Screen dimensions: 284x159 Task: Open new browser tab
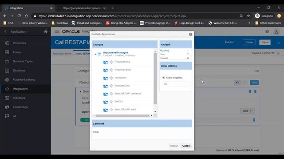click(113, 8)
